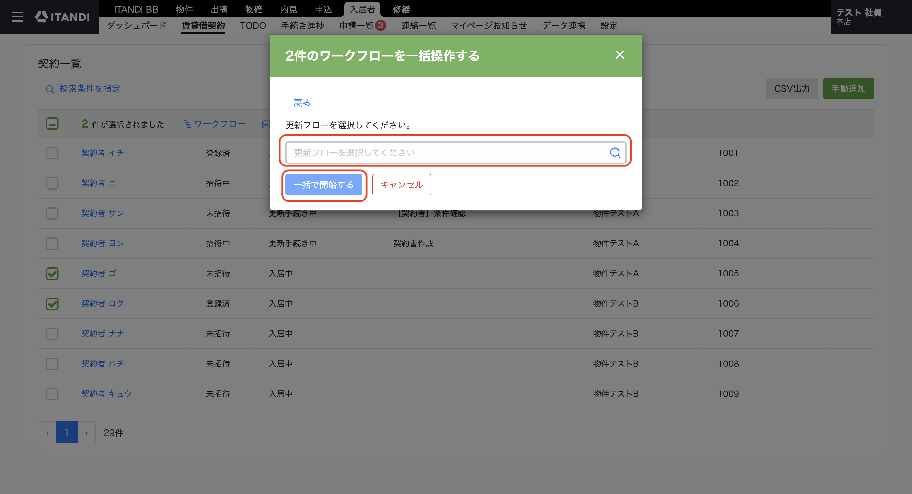Switch to 出稿 tab
912x494 pixels.
[219, 9]
